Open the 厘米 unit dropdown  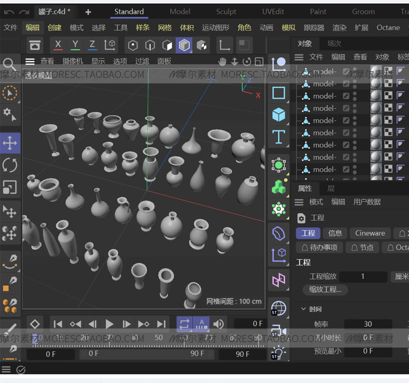(400, 276)
